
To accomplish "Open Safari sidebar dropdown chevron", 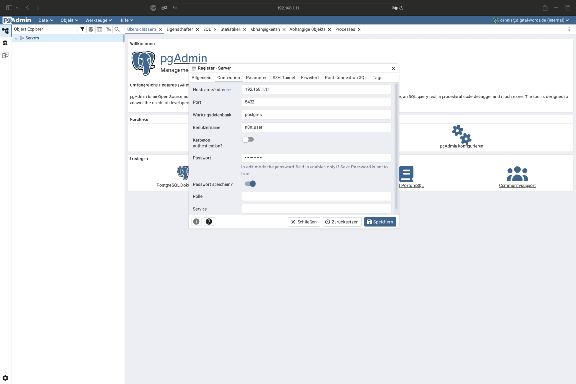I will point(17,8).
